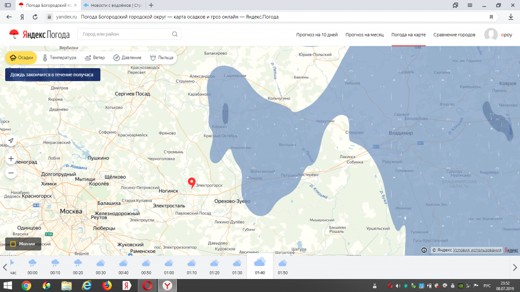Click the Условия использования link
The image size is (520, 292).
477,250
